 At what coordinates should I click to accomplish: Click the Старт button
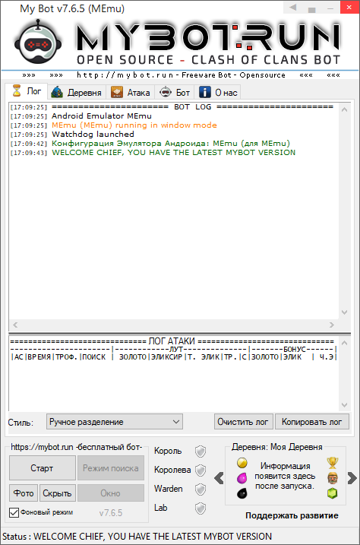click(x=42, y=468)
